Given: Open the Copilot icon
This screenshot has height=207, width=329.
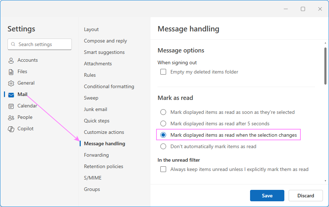Looking at the screenshot, I should point(11,129).
